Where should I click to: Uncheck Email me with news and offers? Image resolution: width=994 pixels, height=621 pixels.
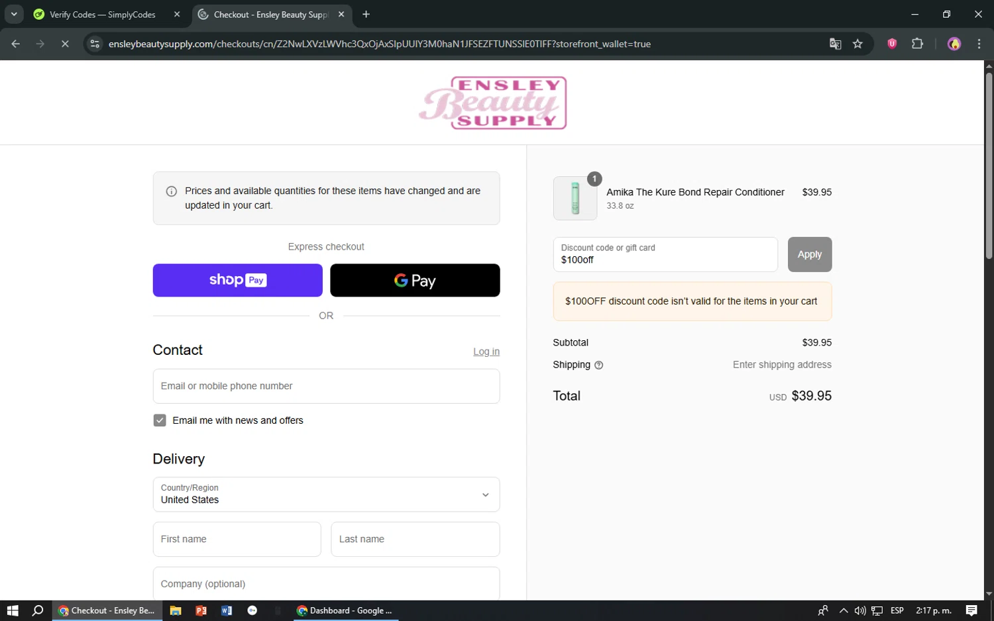[160, 420]
